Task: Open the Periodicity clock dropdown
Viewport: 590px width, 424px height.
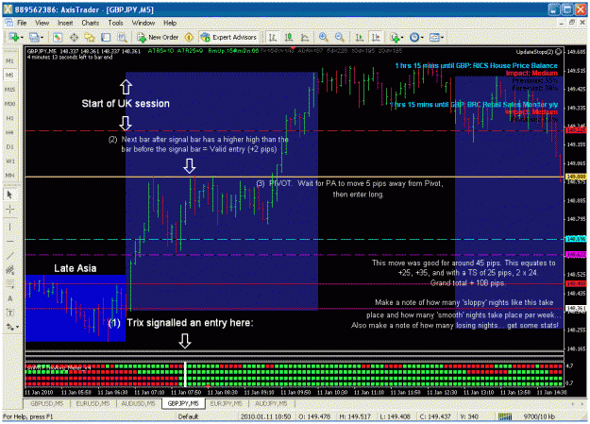Action: pyautogui.click(x=416, y=37)
